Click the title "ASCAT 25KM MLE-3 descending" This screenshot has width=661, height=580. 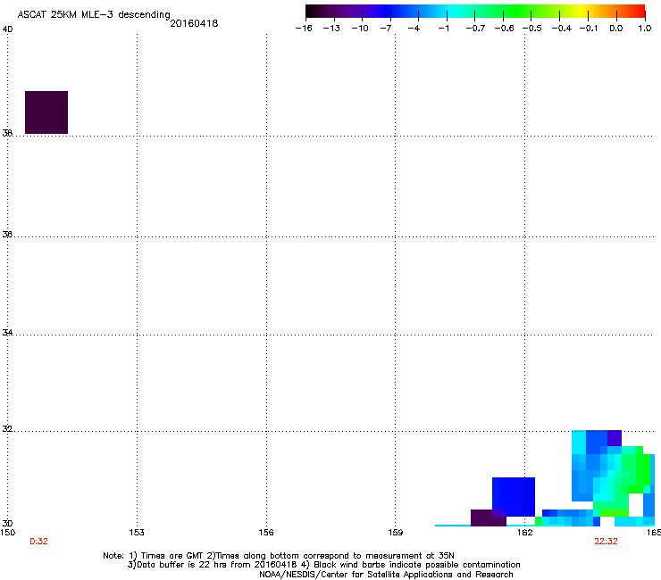[94, 14]
